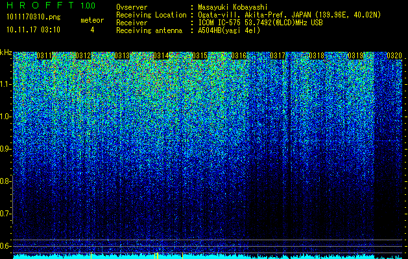This screenshot has height=259, width=408.
Task: Select the 0.9 frequency axis label
Action: (6, 149)
